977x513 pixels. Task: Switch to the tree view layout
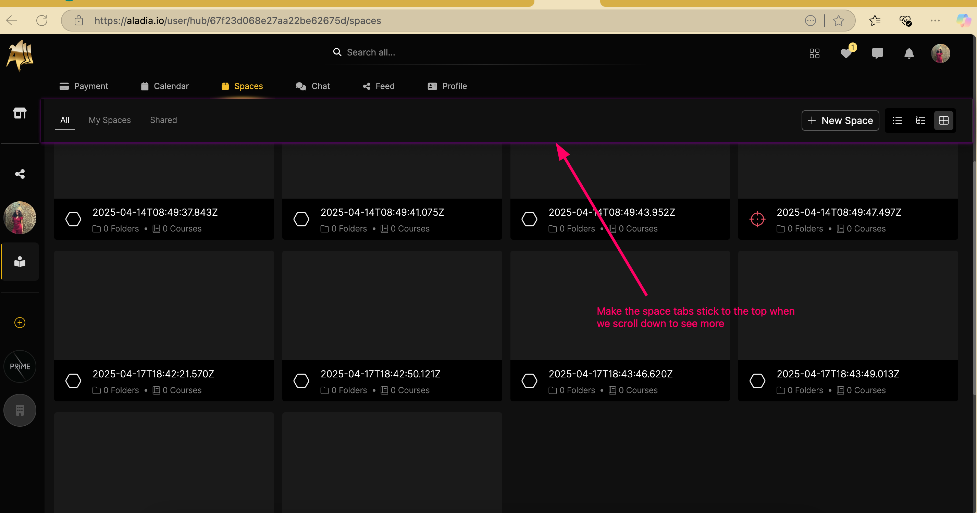click(x=920, y=121)
